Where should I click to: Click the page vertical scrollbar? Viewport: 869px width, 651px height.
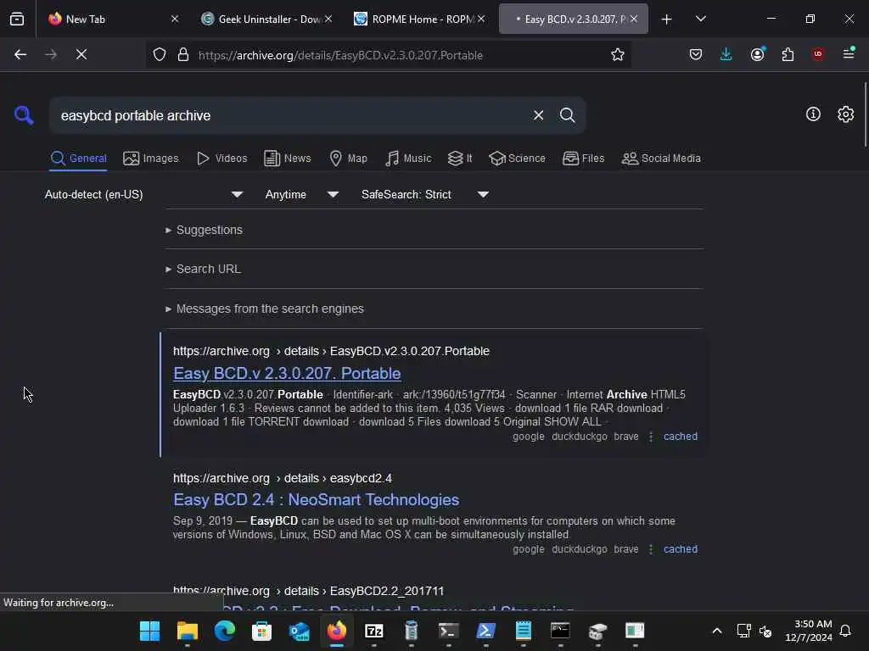click(x=865, y=114)
